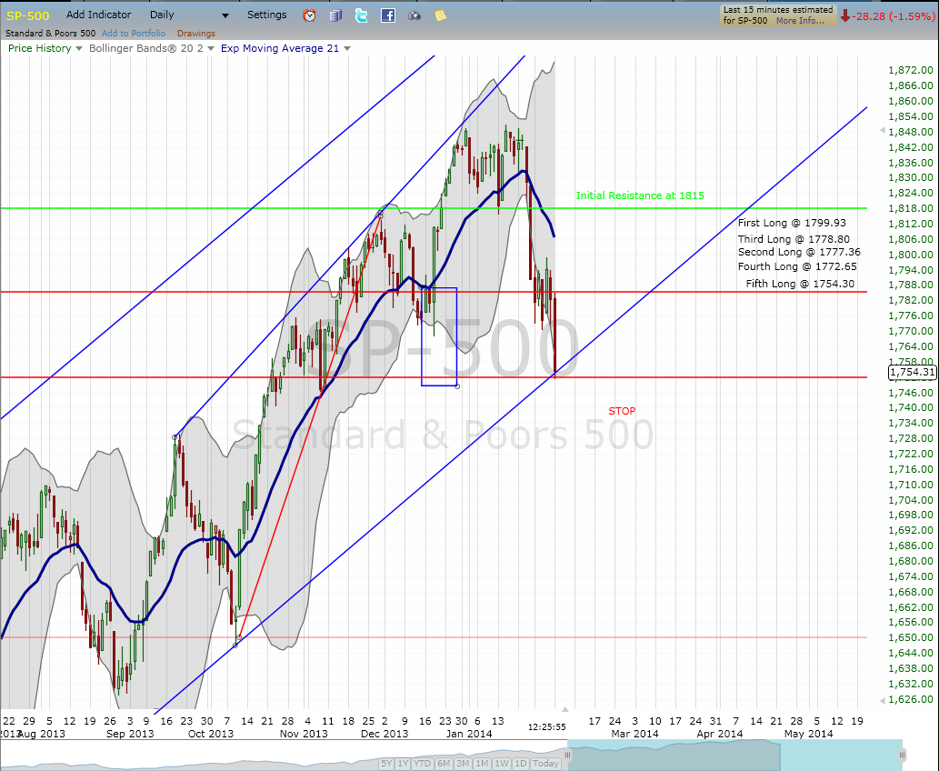Click the Second Long @ 1777.36 annotation

coord(799,252)
